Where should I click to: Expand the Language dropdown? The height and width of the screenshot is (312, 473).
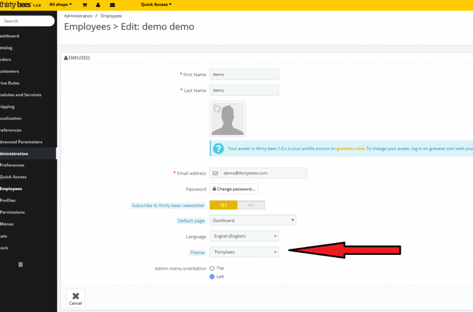click(x=244, y=236)
